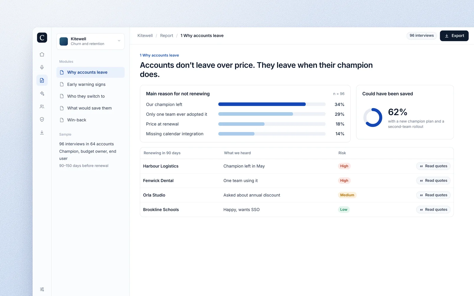Screen dimensions: 474x296
Task: Go to the Report breadcrumb
Action: [x=166, y=36]
